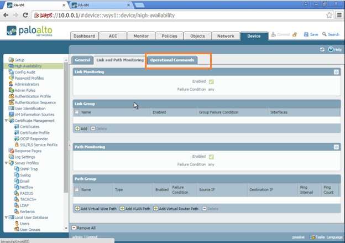Open the Help icon
This screenshot has width=345, height=243.
tap(331, 50)
